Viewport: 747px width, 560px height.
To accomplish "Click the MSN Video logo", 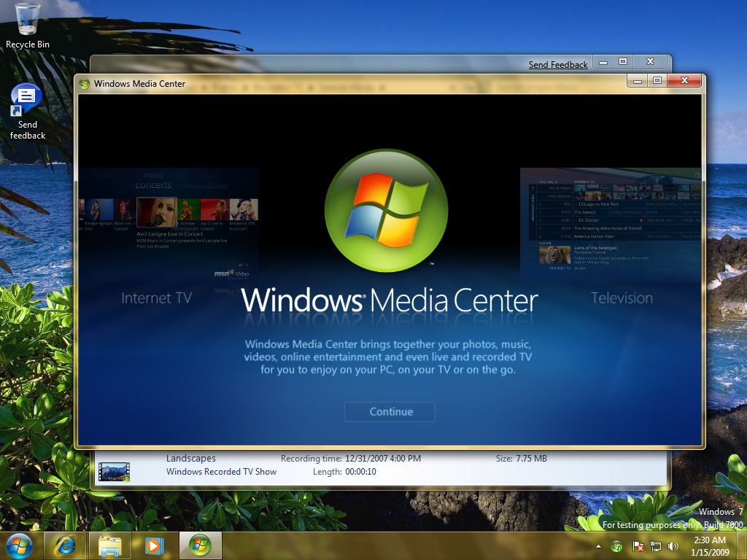I will click(231, 274).
